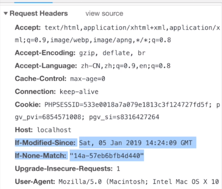Select the Cookie header label
The image size is (222, 189).
click(x=28, y=104)
